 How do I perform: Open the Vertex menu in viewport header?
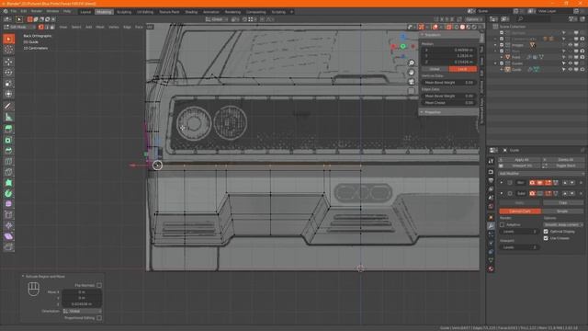[x=113, y=27]
